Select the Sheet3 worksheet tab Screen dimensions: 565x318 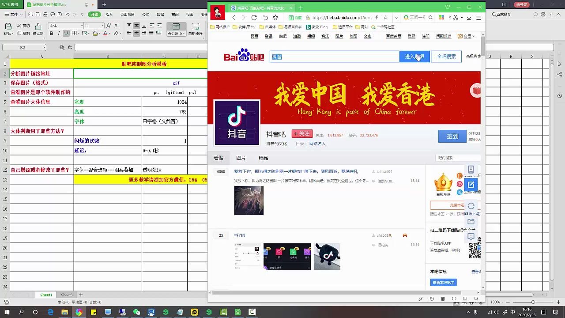click(x=67, y=295)
